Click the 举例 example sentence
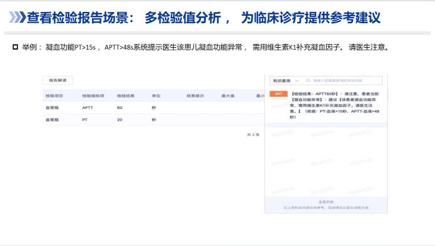This screenshot has width=435, height=246. tap(205, 47)
